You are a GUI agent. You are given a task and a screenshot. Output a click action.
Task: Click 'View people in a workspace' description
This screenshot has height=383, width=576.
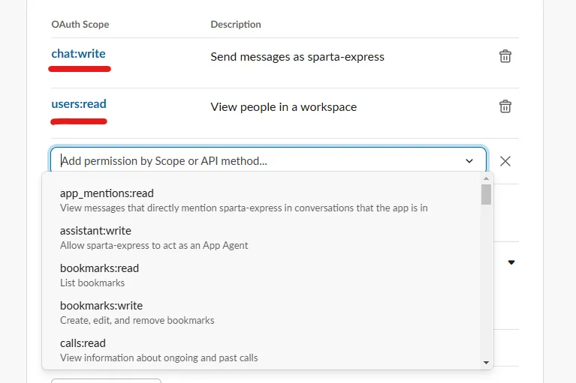284,107
